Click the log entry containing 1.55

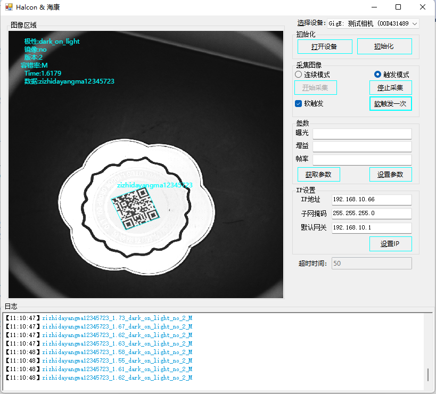click(99, 360)
